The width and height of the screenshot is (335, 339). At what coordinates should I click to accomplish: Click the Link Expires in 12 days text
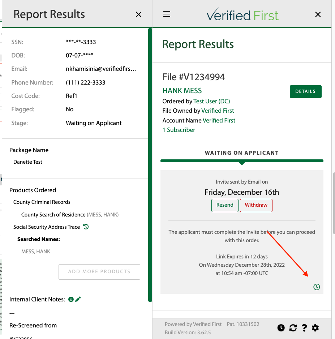click(242, 257)
